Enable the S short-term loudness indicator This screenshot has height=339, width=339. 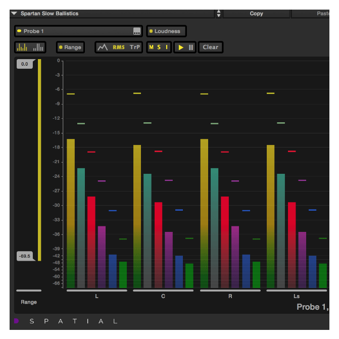(159, 47)
